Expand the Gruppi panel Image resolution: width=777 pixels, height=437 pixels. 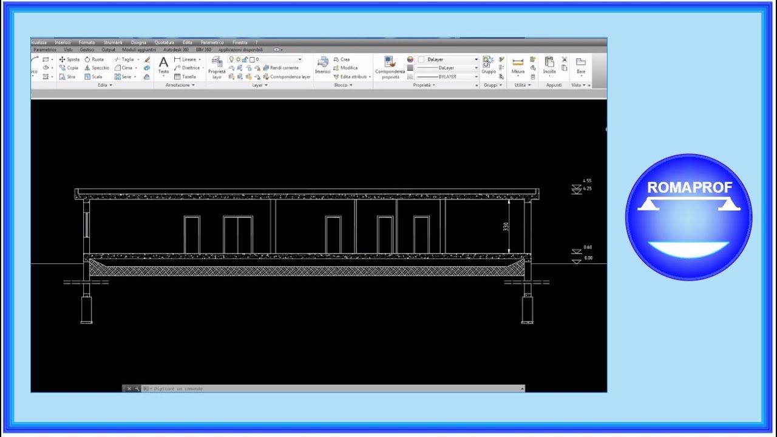(492, 85)
